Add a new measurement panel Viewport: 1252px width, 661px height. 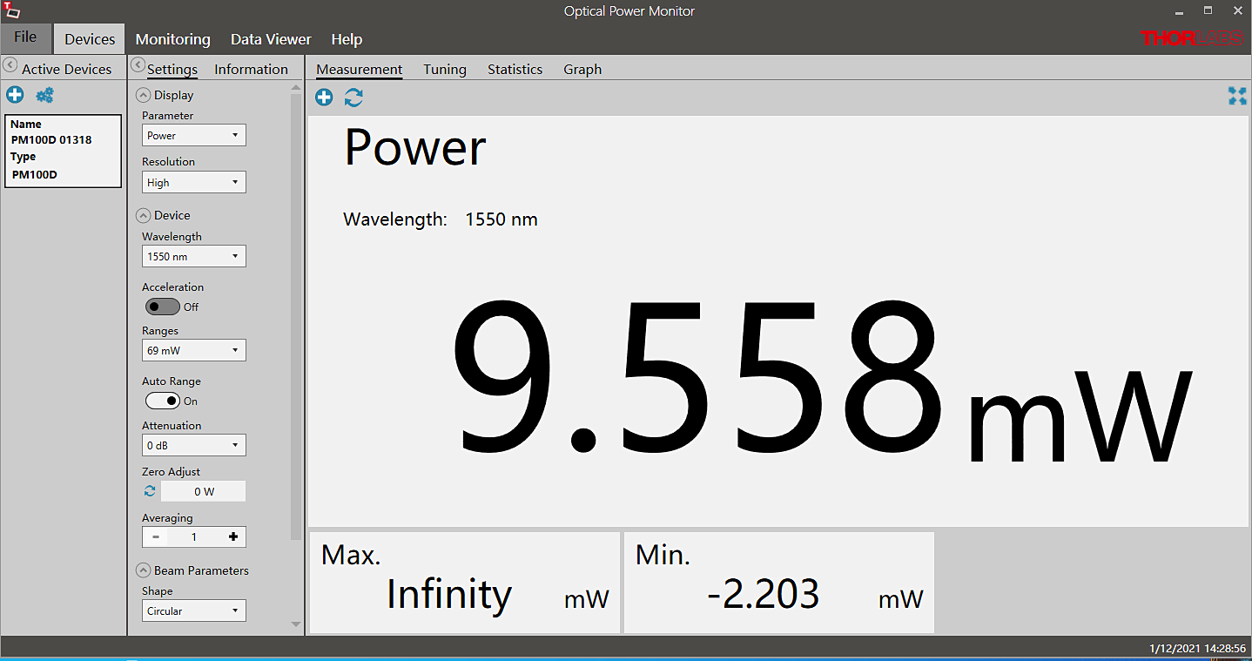click(x=324, y=98)
